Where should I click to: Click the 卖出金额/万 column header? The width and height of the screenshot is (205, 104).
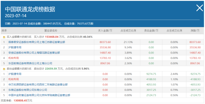pos(151,31)
